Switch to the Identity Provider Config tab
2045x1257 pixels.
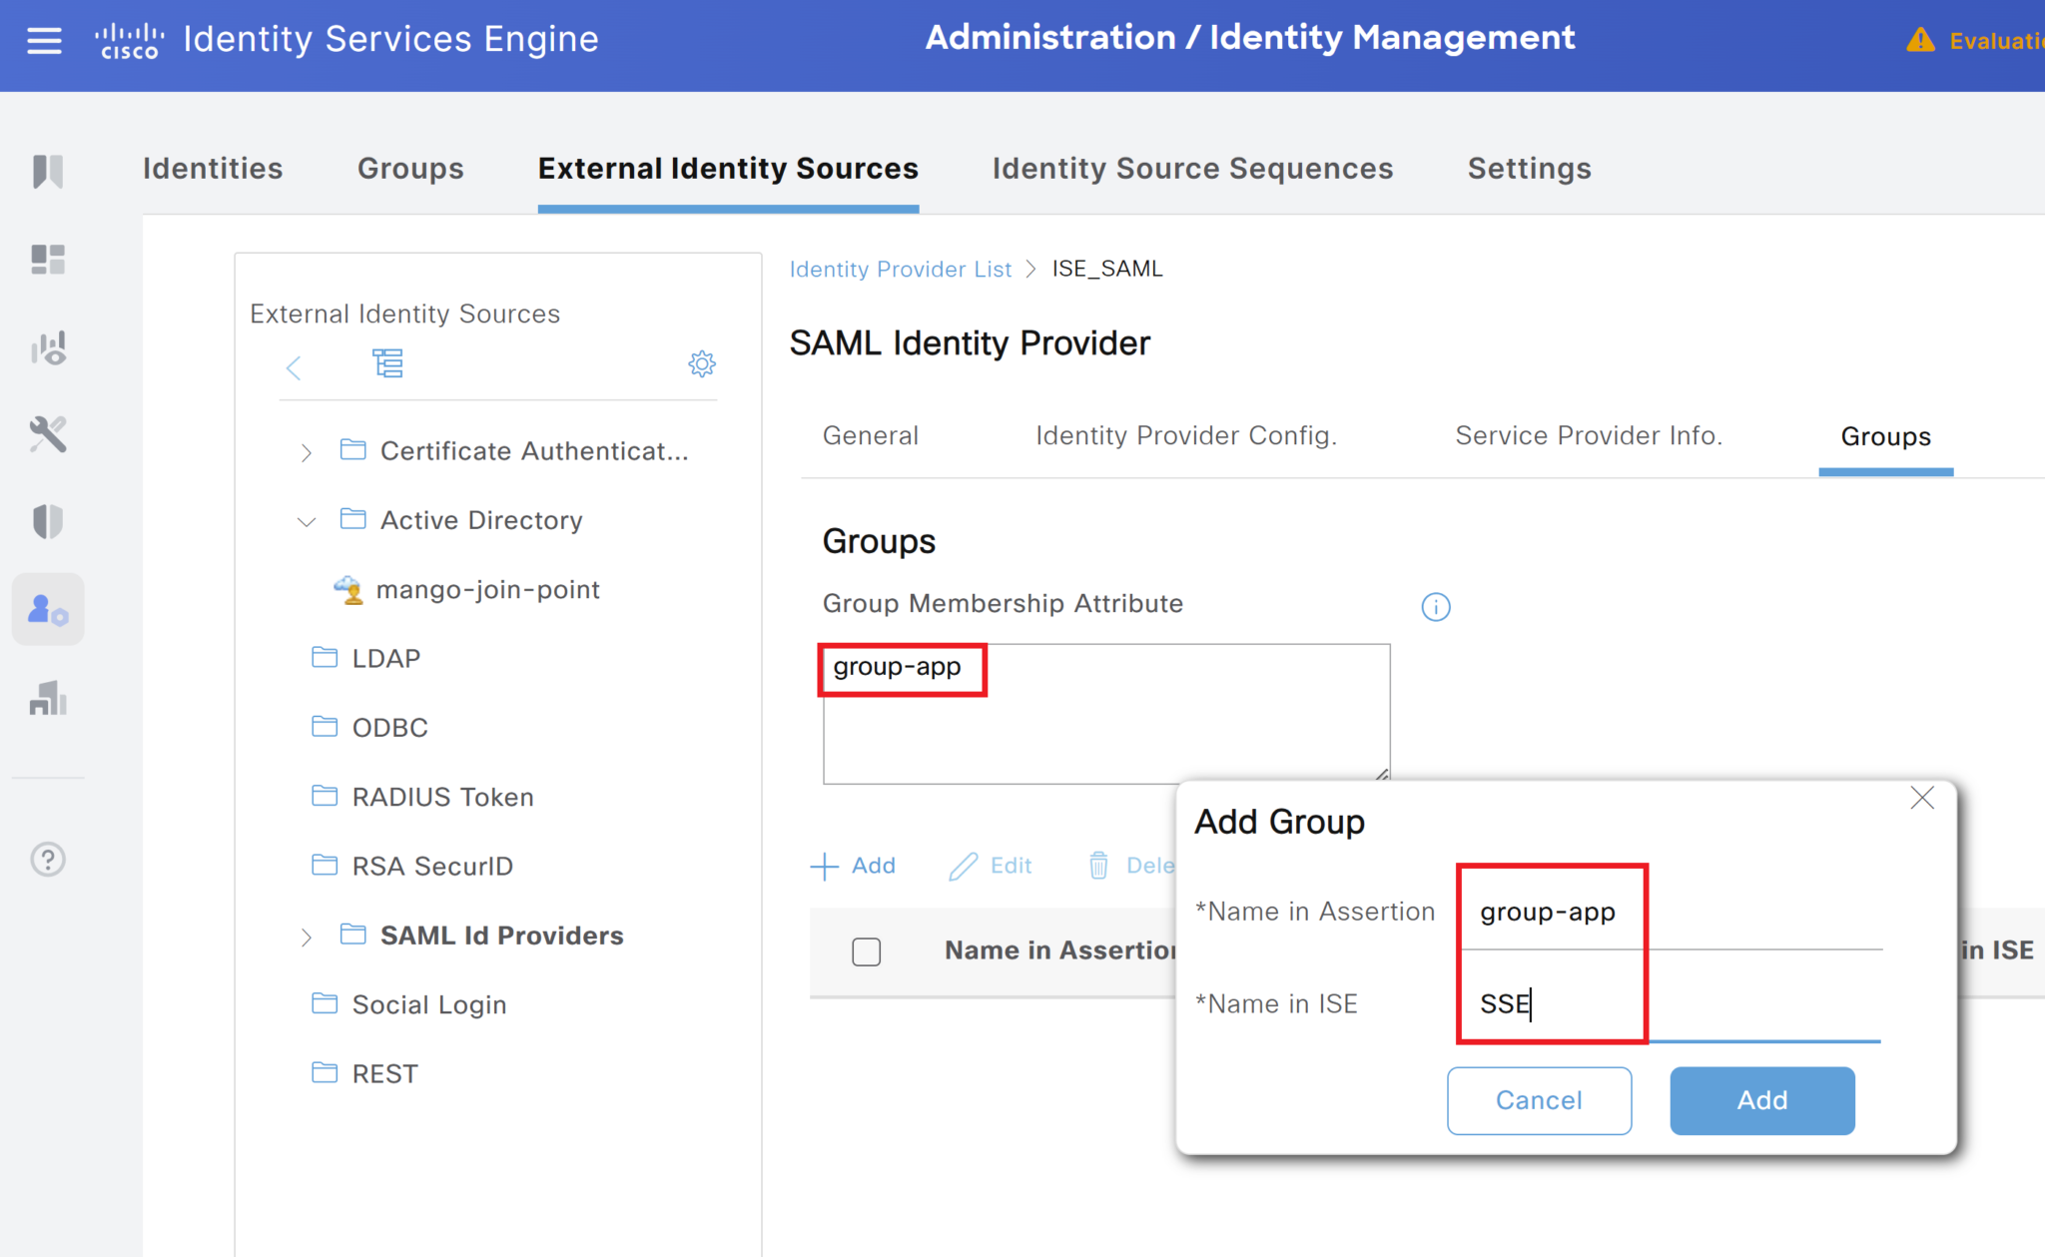1184,435
